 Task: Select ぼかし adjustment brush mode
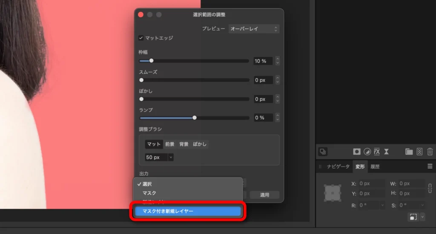pyautogui.click(x=200, y=144)
